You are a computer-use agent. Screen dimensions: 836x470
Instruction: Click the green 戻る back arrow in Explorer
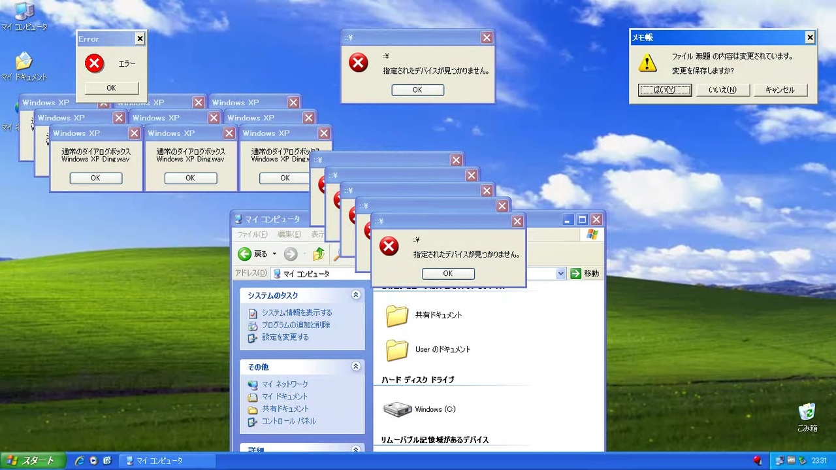coord(245,254)
